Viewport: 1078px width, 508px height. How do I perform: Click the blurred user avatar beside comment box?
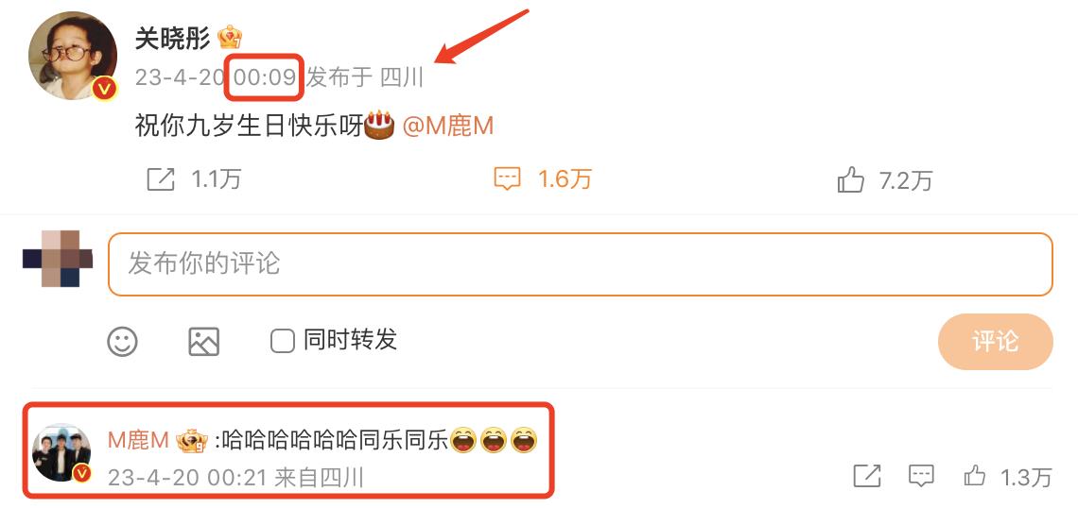click(58, 259)
